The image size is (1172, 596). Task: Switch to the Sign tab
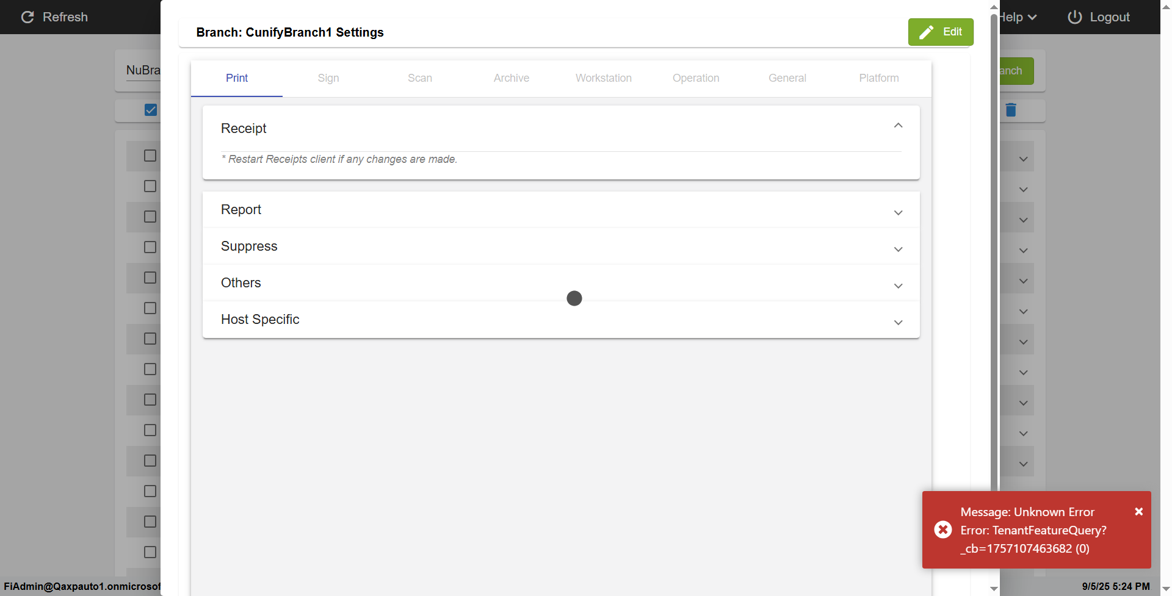[x=328, y=78]
